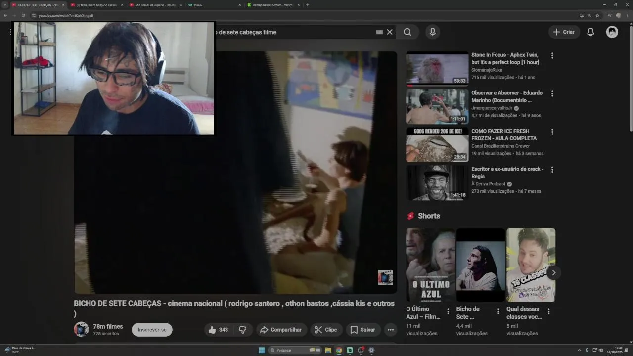Open options for Bicho de Sete short
Image resolution: width=633 pixels, height=356 pixels.
(x=498, y=311)
